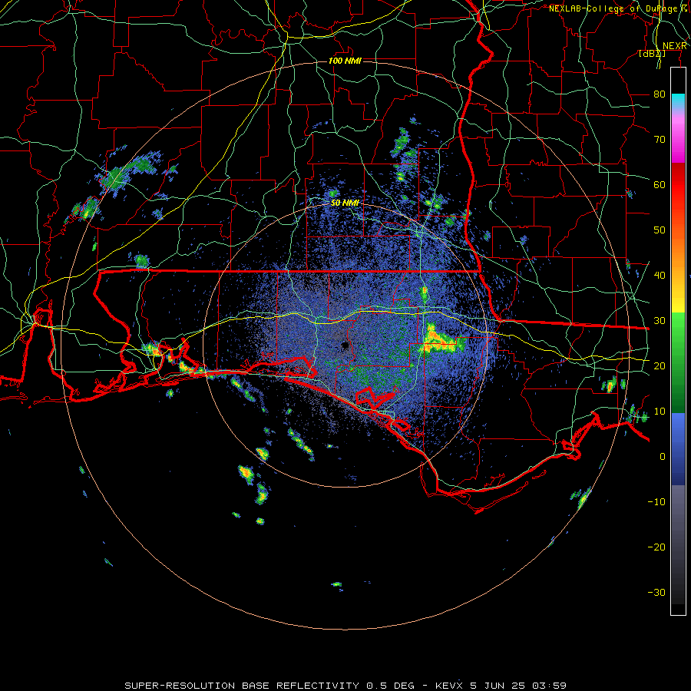The width and height of the screenshot is (691, 691).
Task: Click the [dBZ] unit label above the scale
Action: (x=652, y=54)
